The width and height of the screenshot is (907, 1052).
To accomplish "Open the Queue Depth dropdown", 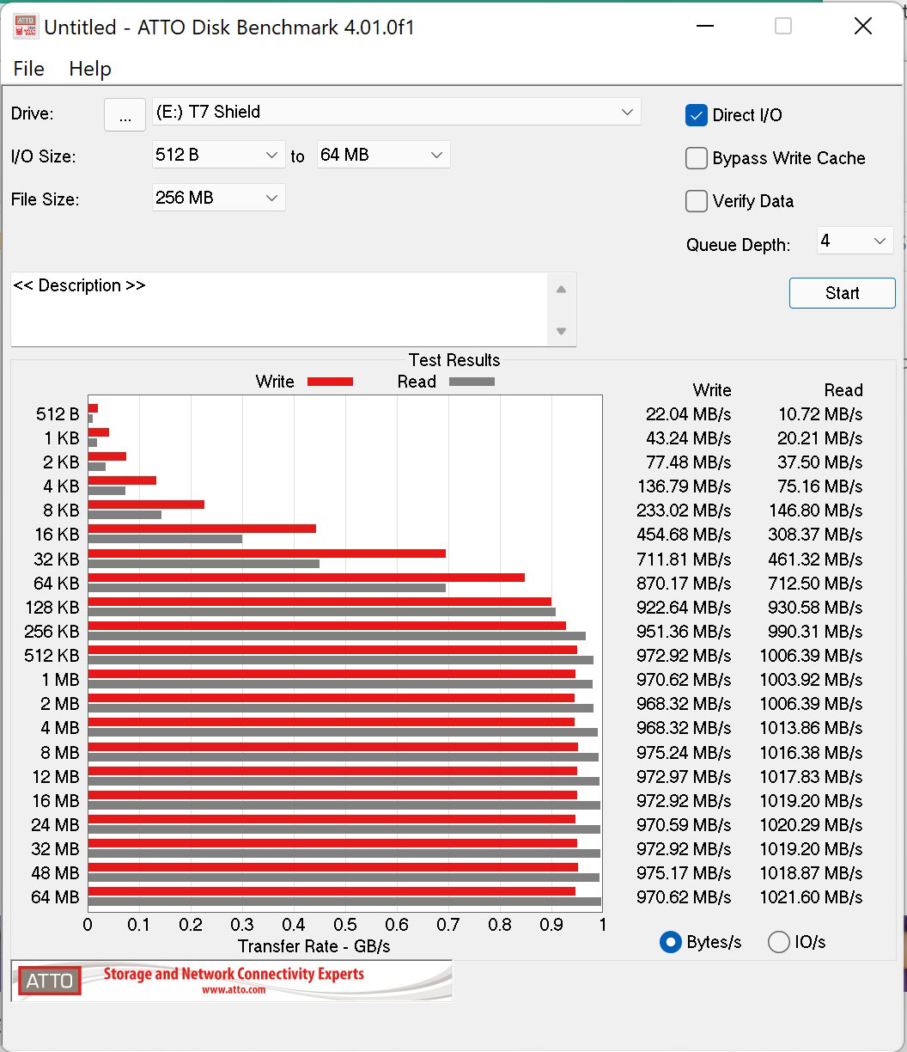I will [x=854, y=242].
